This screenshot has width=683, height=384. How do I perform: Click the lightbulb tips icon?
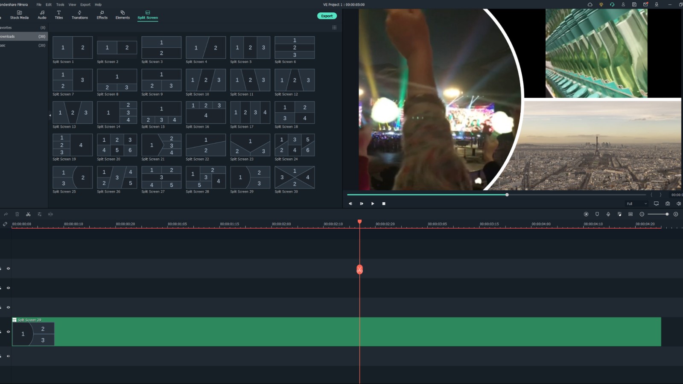click(x=601, y=5)
